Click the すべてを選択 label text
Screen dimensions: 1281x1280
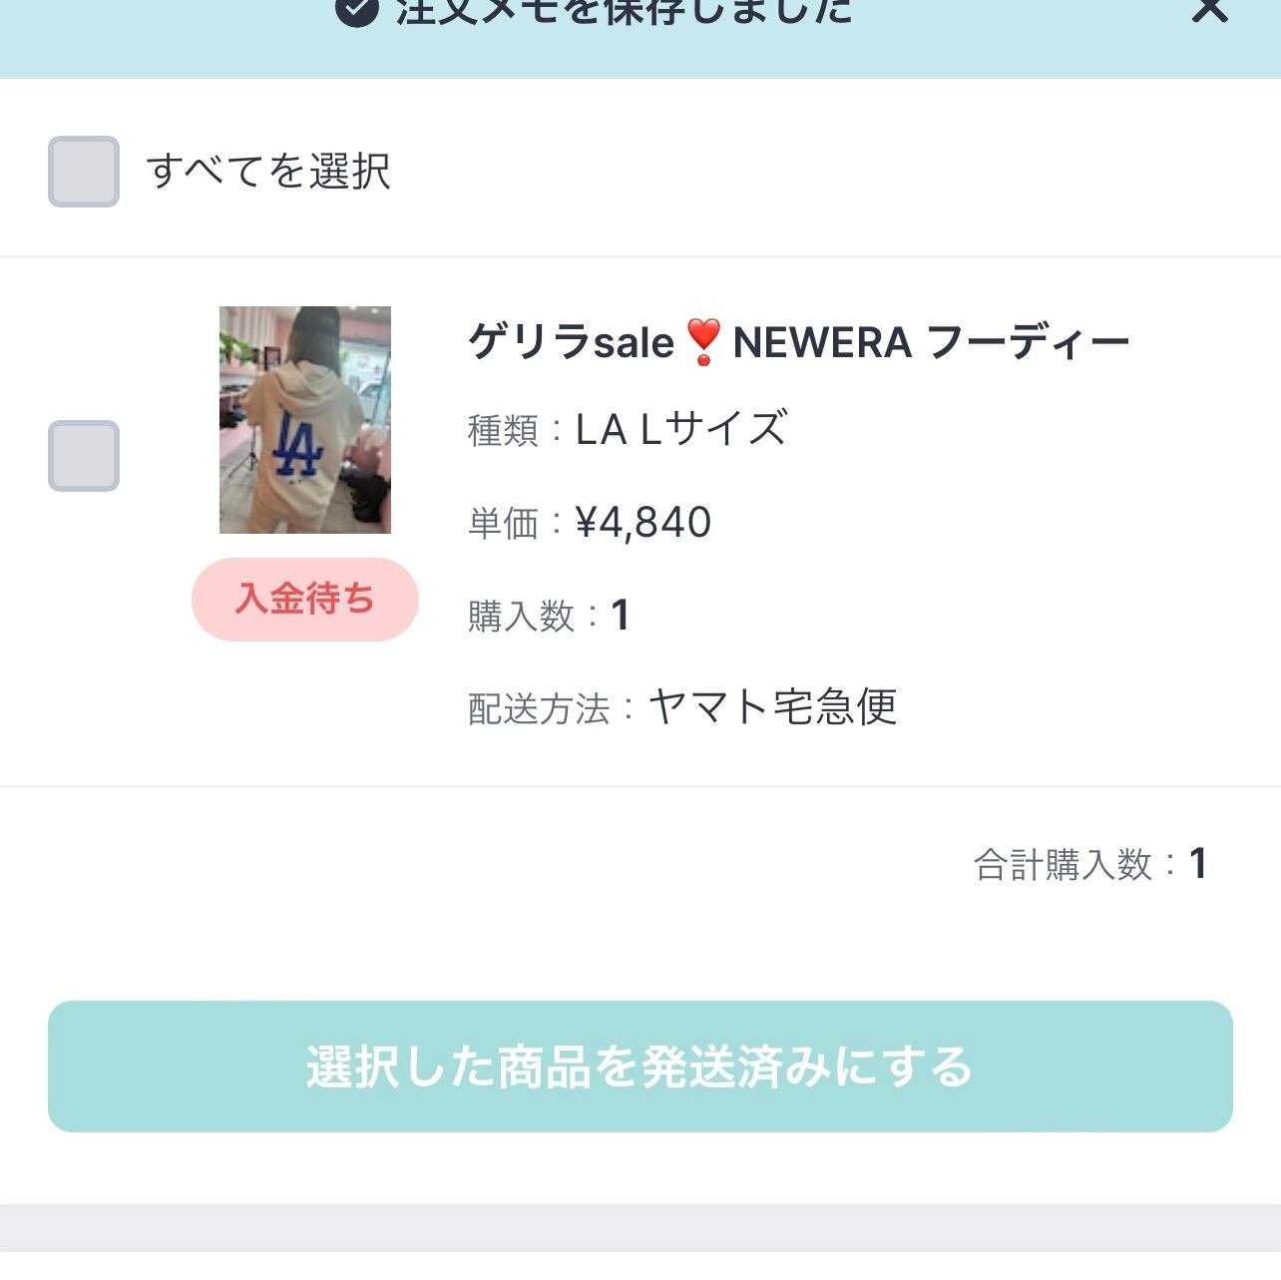[x=268, y=172]
